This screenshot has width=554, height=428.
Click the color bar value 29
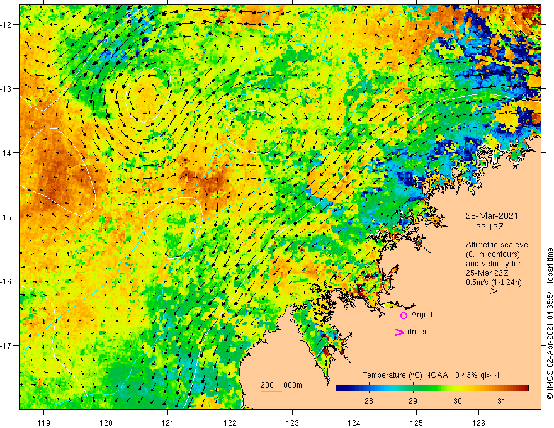(413, 402)
